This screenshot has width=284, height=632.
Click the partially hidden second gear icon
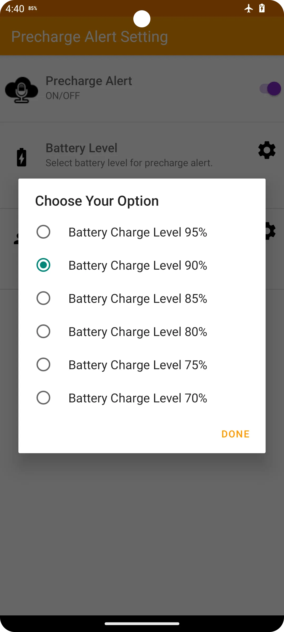click(x=271, y=231)
